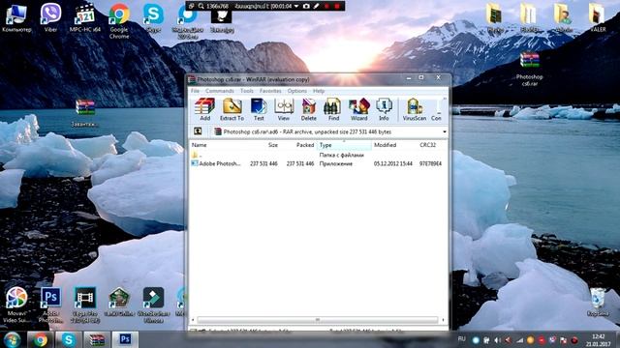Open the MPC-HC x64 desktop shortcut
The width and height of the screenshot is (620, 348).
tap(85, 17)
